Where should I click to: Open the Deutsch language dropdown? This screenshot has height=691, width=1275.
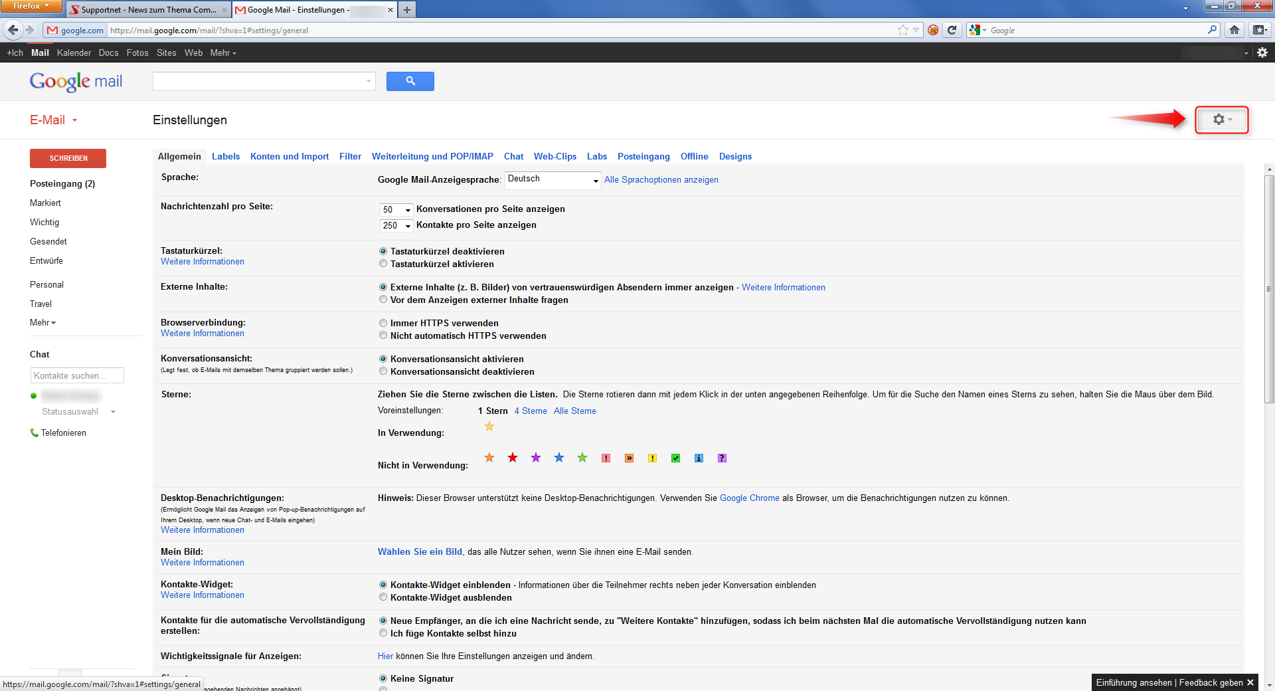pos(553,179)
